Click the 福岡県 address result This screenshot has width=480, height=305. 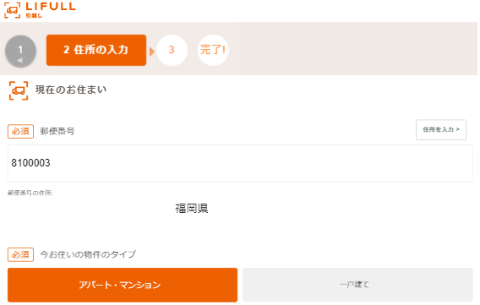[192, 209]
